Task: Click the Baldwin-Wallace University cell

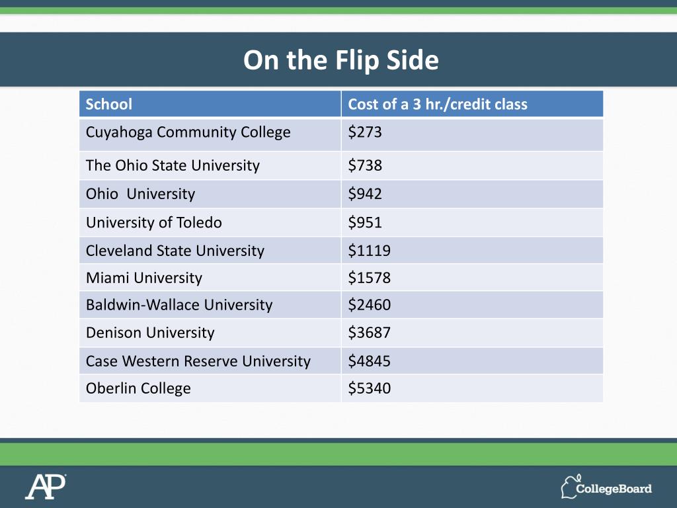Action: (179, 305)
